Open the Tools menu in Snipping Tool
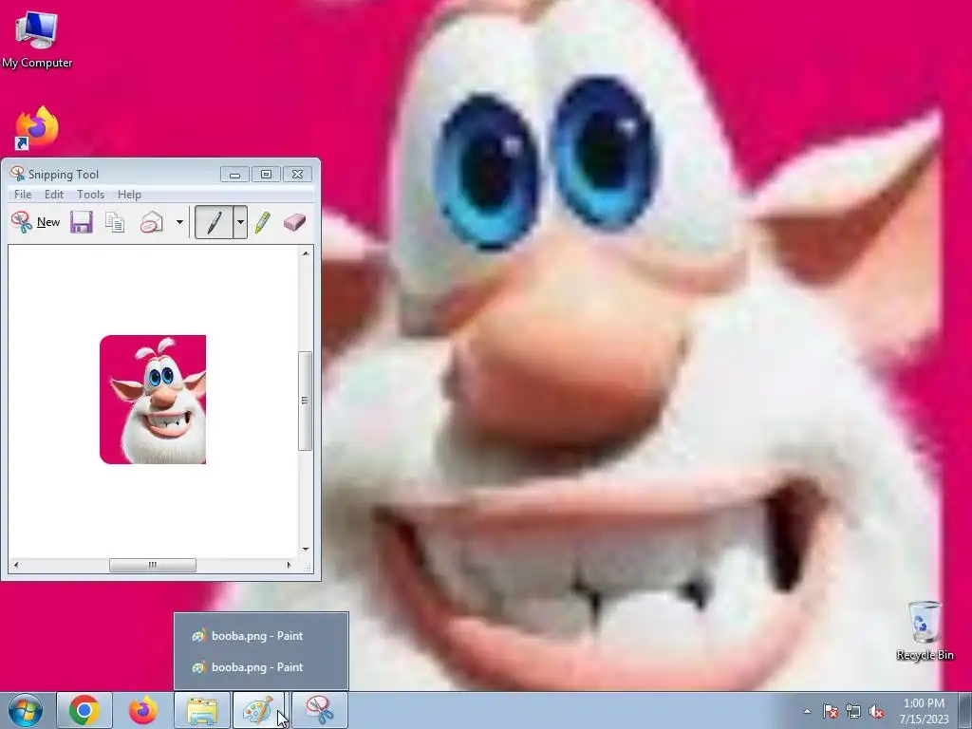 (90, 195)
